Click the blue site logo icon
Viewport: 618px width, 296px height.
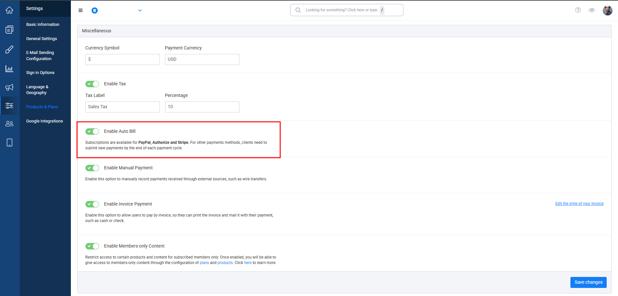point(94,11)
